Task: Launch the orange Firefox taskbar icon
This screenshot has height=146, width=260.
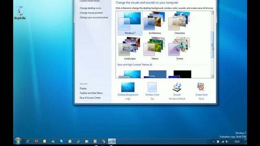Action: pos(36,141)
